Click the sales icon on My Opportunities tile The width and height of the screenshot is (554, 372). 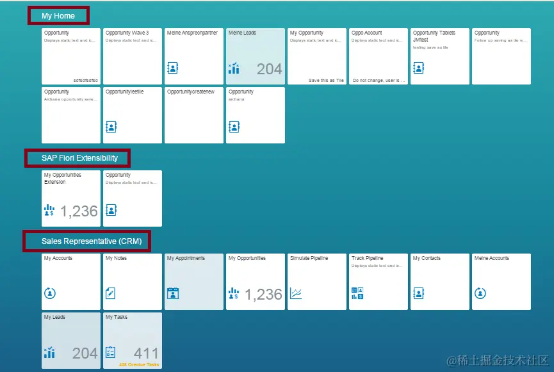[234, 293]
